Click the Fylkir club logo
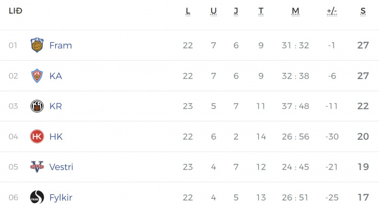The height and width of the screenshot is (209, 379). (37, 197)
